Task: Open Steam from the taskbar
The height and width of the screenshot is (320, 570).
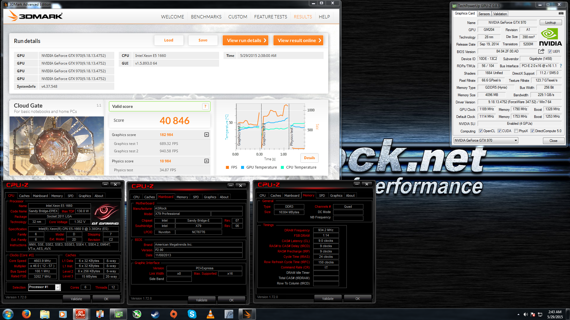Action: pos(155,314)
